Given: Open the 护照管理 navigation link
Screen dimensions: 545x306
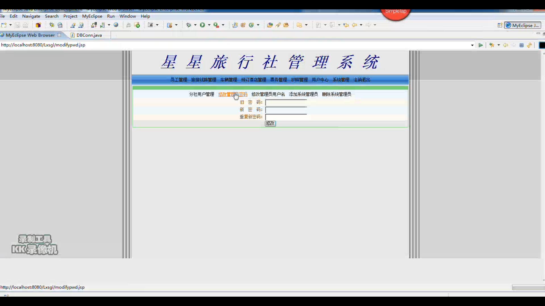Looking at the screenshot, I should pos(299,80).
